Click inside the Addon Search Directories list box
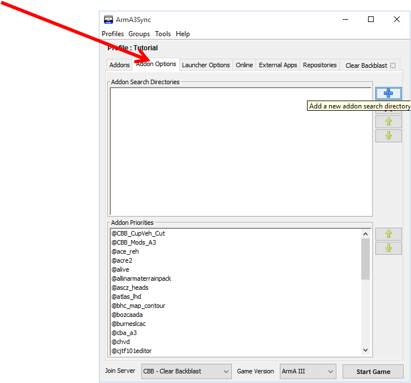 point(241,151)
